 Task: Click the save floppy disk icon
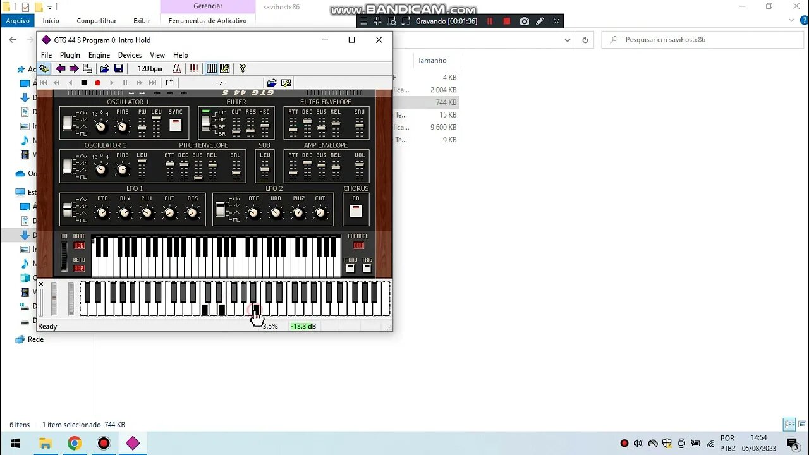118,68
